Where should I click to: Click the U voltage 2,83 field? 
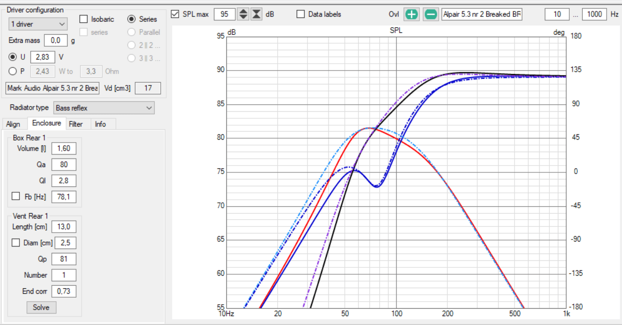click(x=43, y=57)
